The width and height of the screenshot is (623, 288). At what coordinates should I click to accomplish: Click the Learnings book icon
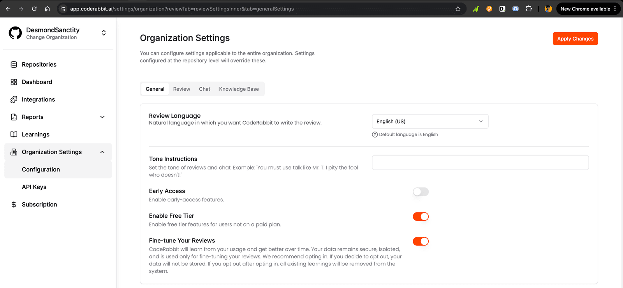click(x=14, y=134)
